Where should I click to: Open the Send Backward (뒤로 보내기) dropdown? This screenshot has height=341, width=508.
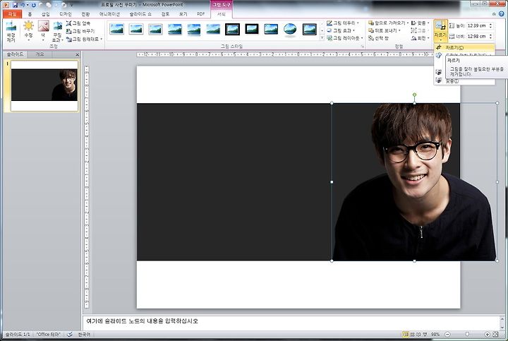[x=385, y=30]
